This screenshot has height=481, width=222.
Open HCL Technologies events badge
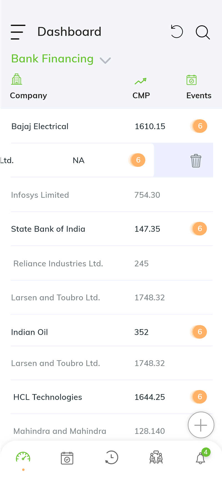199,397
